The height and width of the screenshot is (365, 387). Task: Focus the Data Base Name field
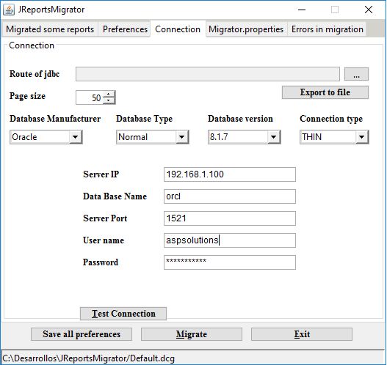point(230,196)
